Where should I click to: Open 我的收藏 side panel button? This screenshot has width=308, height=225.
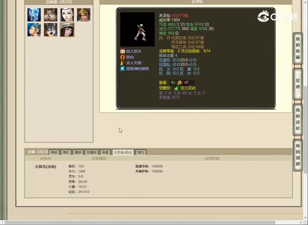298,48
